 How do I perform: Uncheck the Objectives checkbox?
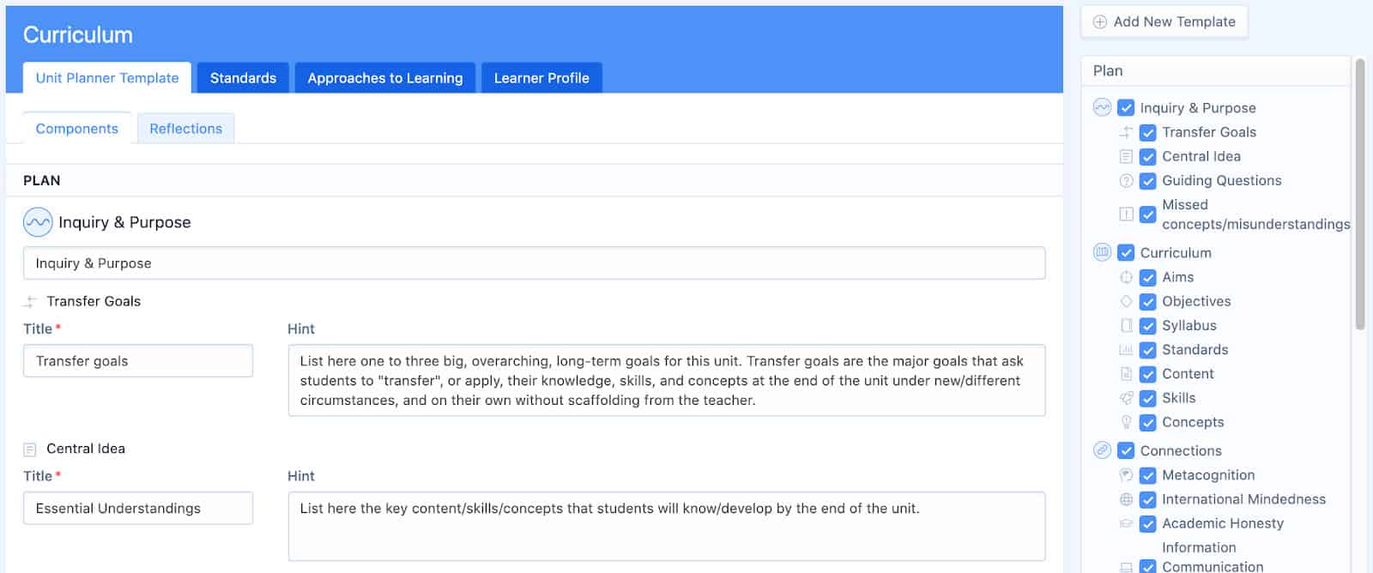click(1147, 302)
